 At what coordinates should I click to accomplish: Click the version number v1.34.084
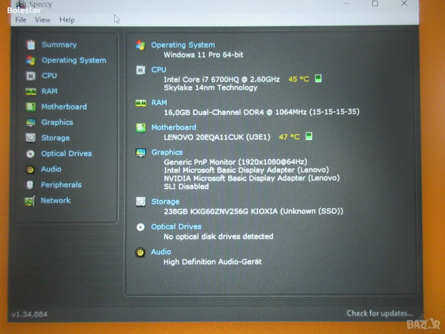30,314
